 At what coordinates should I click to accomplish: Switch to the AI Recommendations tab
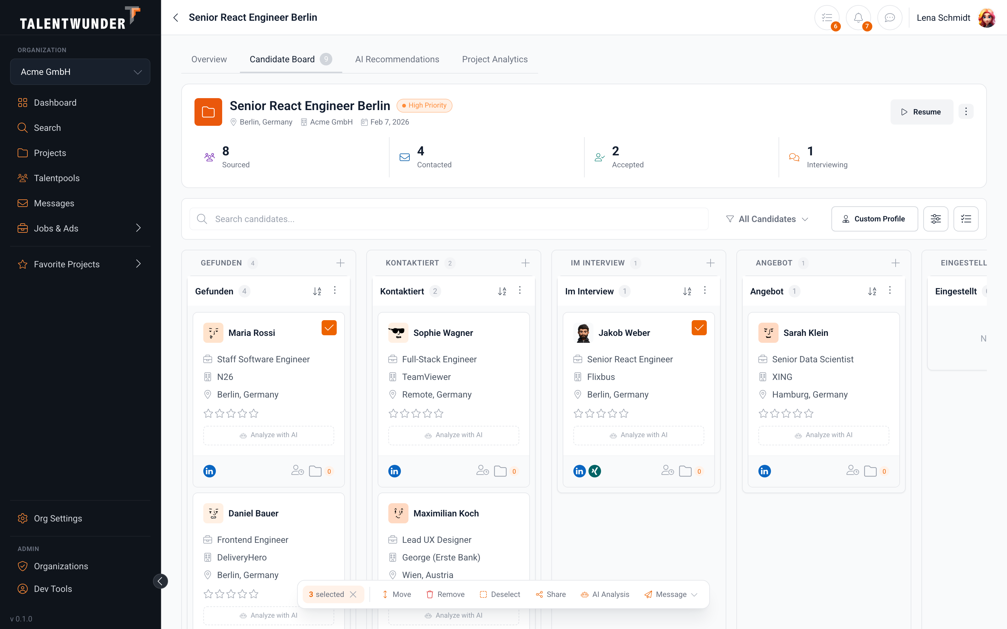coord(397,59)
